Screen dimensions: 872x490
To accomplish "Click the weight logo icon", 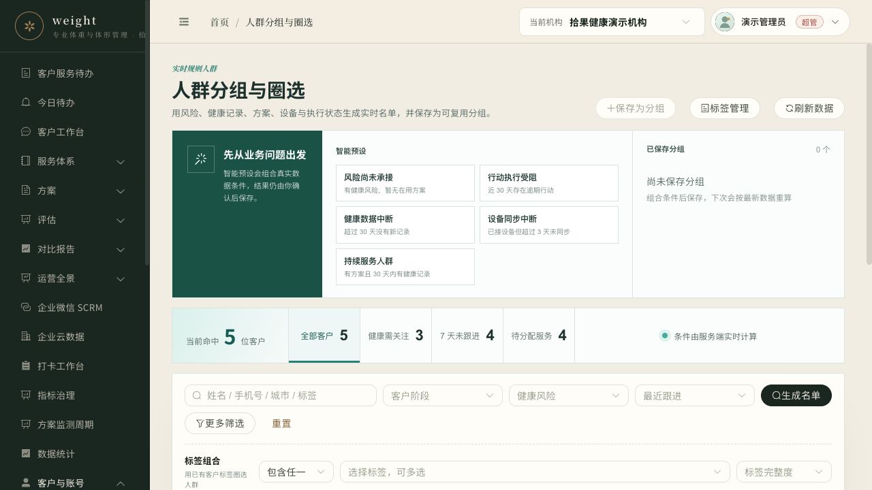I will (29, 26).
